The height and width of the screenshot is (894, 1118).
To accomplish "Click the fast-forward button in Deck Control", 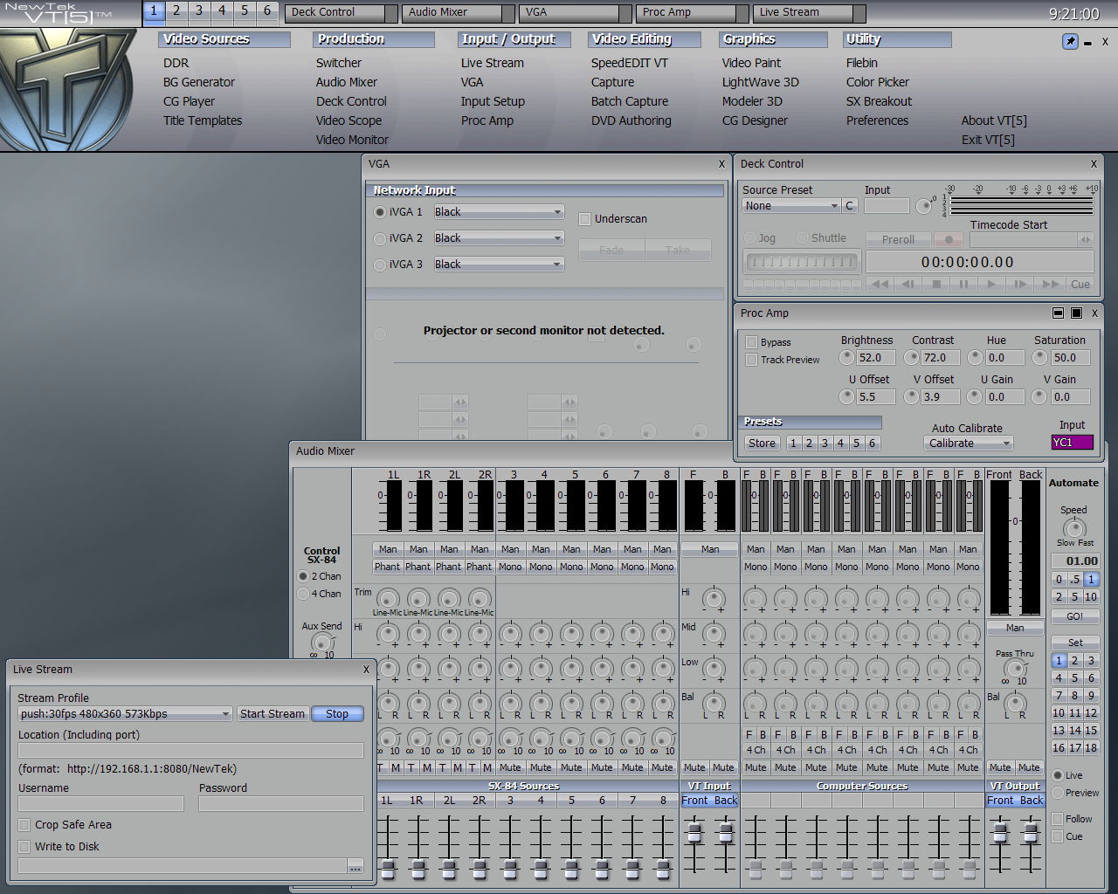I will [1050, 285].
